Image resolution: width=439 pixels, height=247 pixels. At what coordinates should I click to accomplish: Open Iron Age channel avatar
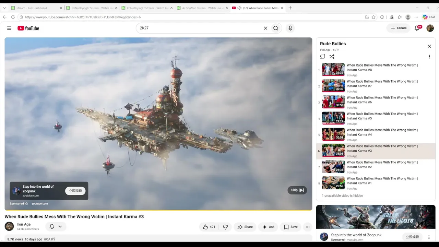click(x=9, y=226)
